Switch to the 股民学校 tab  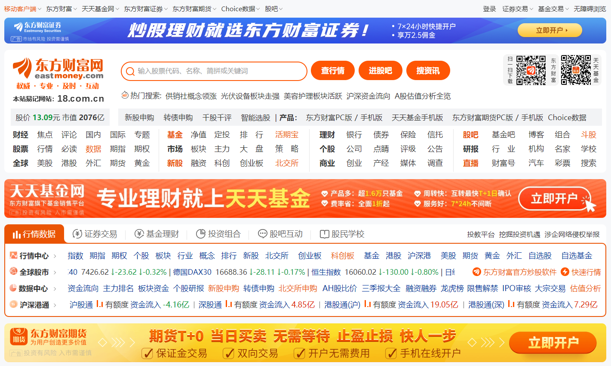[342, 234]
